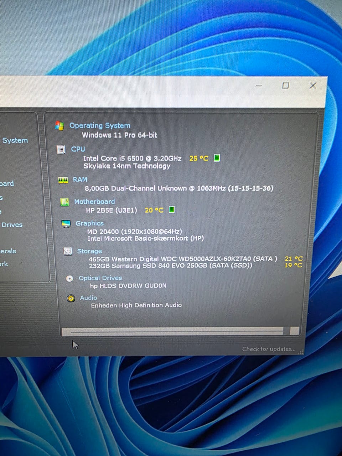
Task: Click the text HP 2B5E (U3E1)
Action: [112, 210]
